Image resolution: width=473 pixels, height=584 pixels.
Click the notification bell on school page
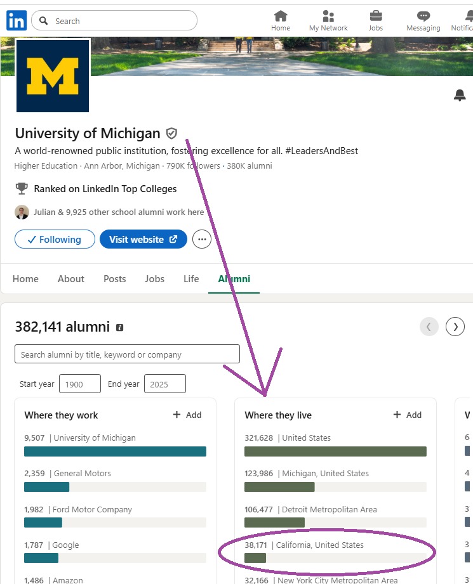[x=460, y=95]
